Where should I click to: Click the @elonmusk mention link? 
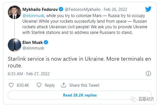pyautogui.click(x=33, y=16)
